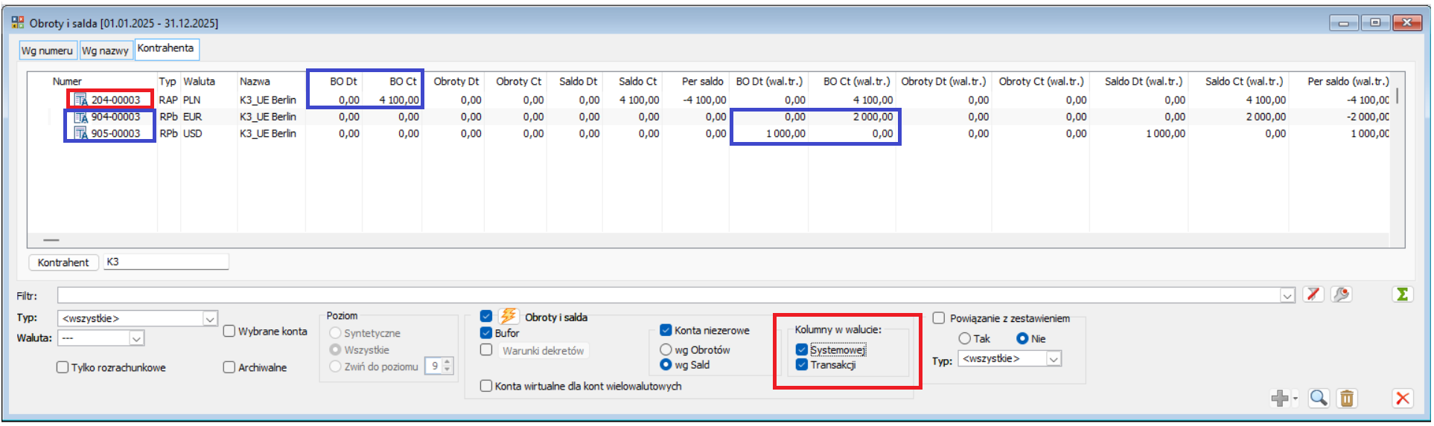Click the plus add icon

pos(1279,398)
